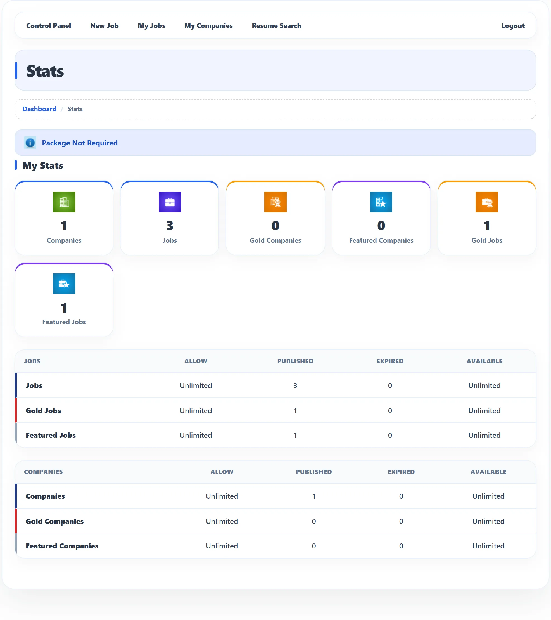Click the Gold Companies row name in the table
The width and height of the screenshot is (551, 620).
[54, 521]
